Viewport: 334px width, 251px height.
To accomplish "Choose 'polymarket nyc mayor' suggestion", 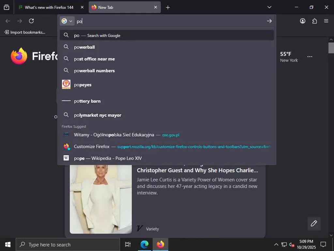I will [167, 115].
